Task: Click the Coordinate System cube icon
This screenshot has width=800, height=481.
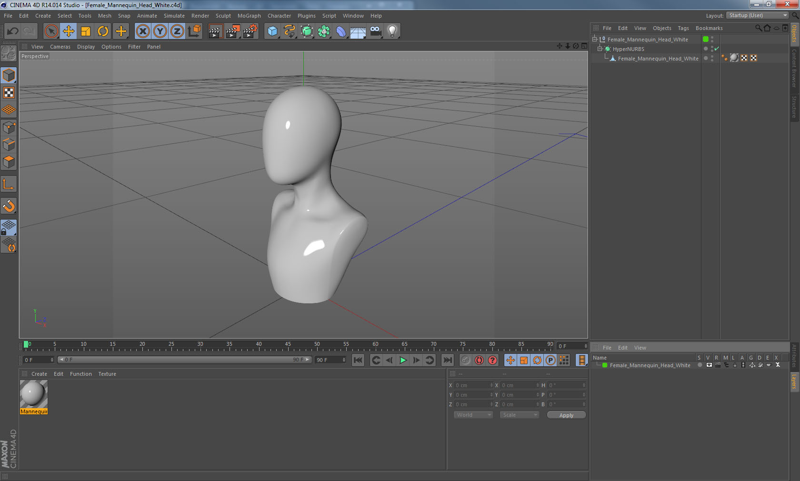Action: pos(194,31)
